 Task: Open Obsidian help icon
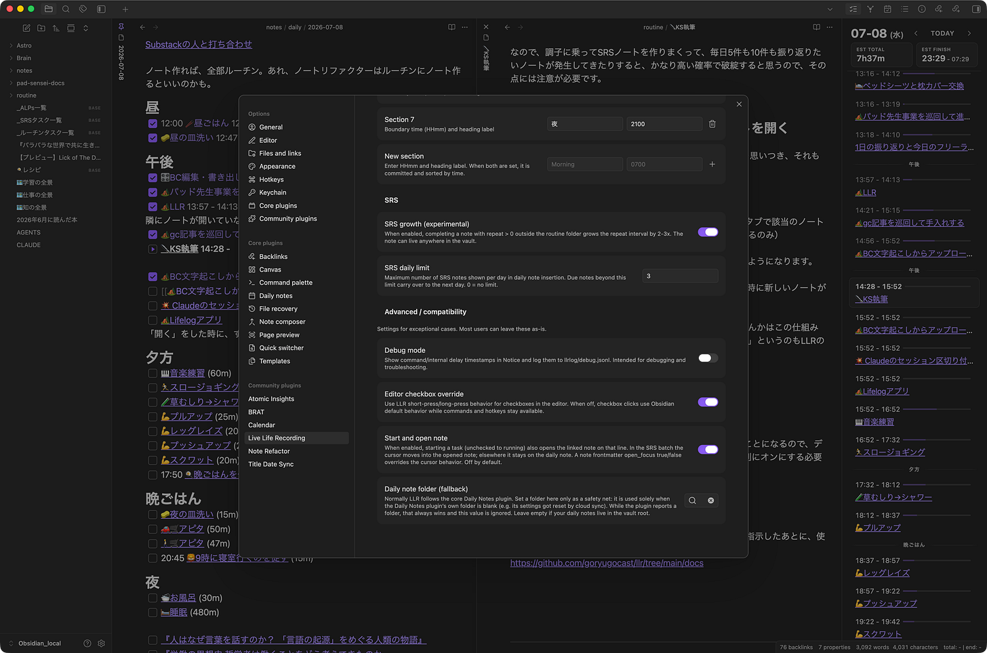(x=87, y=644)
